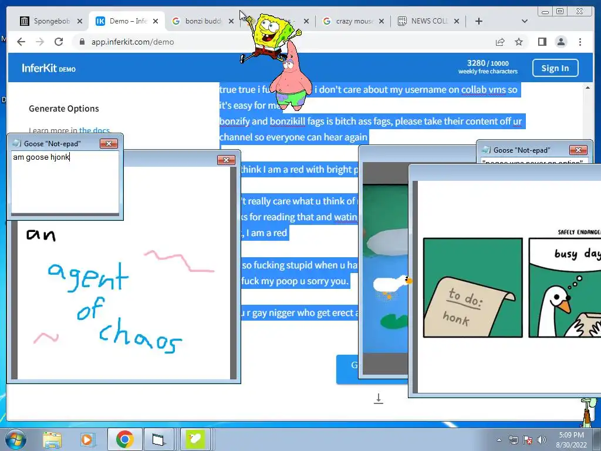The width and height of the screenshot is (601, 451).
Task: Open File Explorer from taskbar
Action: point(52,439)
